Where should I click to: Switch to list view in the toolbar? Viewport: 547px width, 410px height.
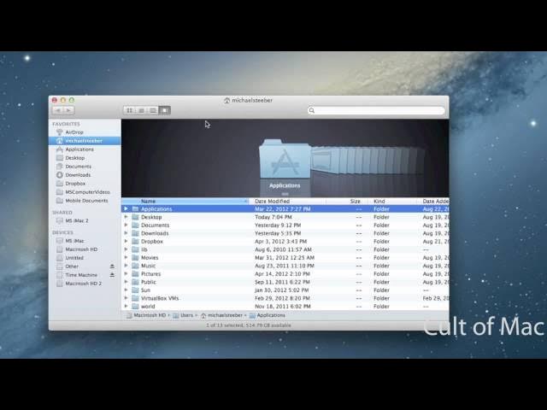click(141, 110)
